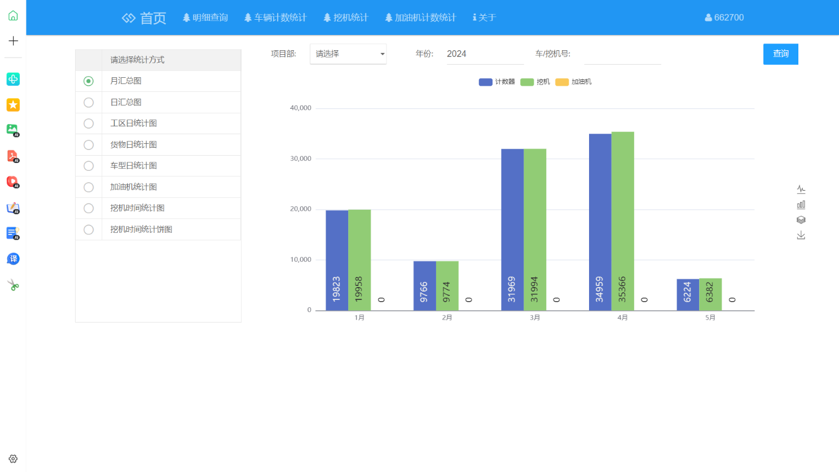This screenshot has height=472, width=839.
Task: Go to 首页 home link
Action: click(144, 18)
